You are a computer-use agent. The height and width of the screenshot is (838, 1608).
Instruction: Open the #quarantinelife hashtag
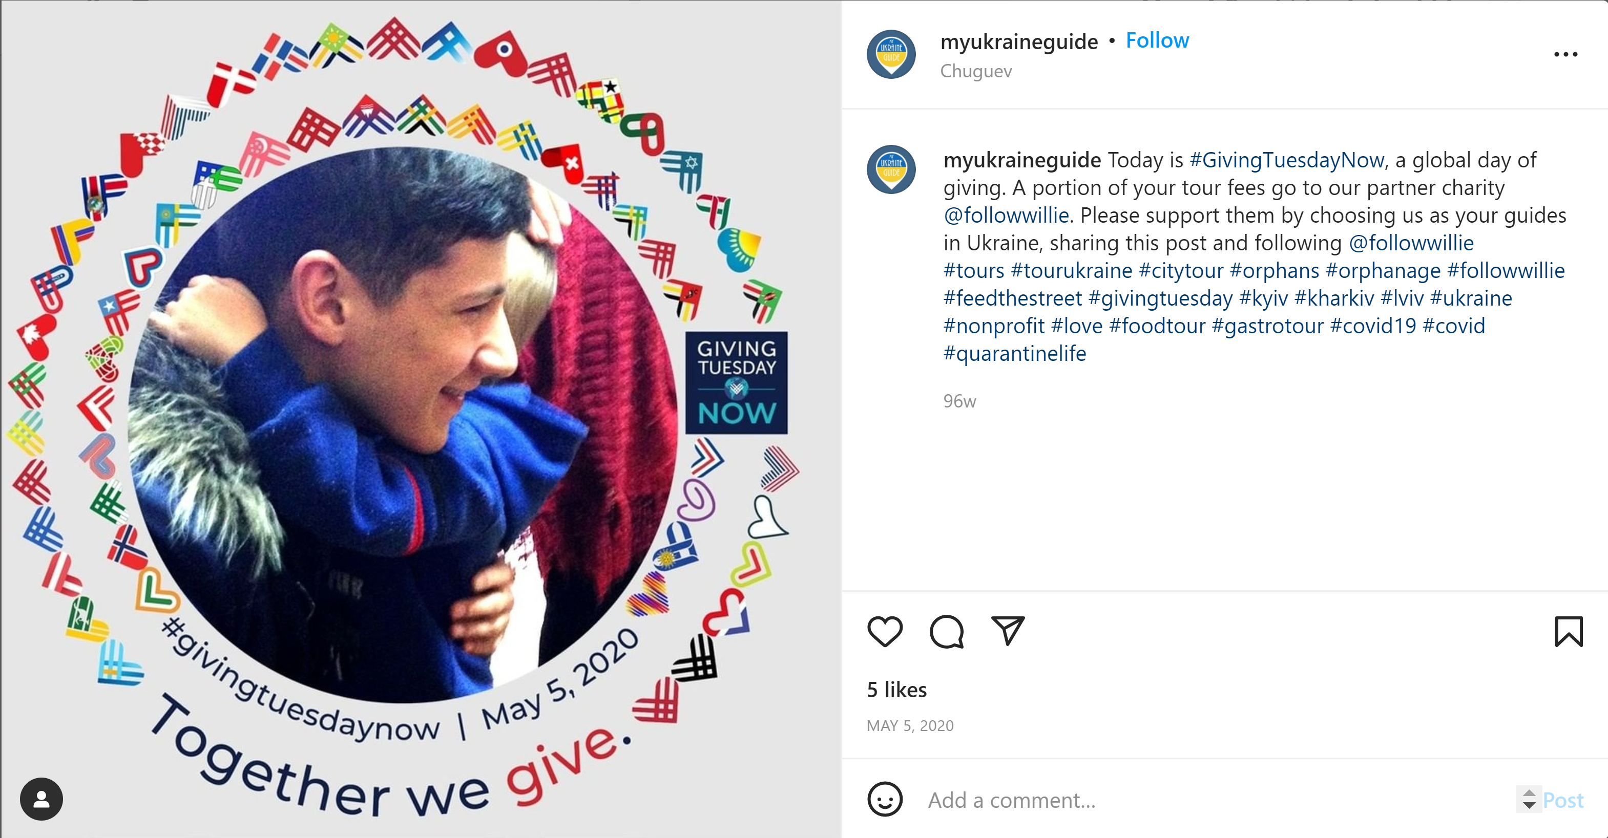pyautogui.click(x=1014, y=354)
